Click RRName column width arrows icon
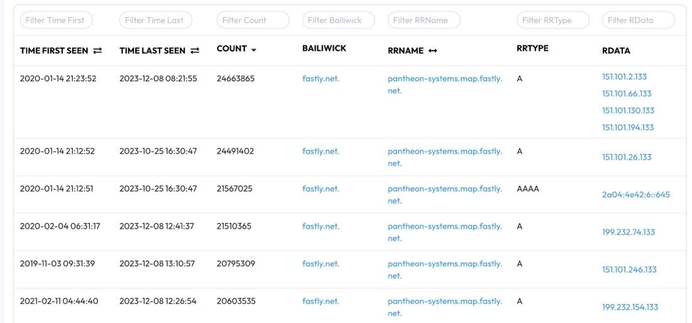Screen dimensions: 692x323 point(432,51)
